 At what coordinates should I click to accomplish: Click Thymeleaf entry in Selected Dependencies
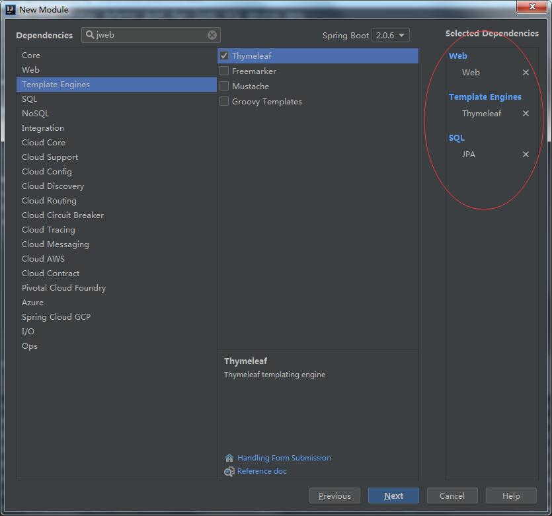pos(481,113)
